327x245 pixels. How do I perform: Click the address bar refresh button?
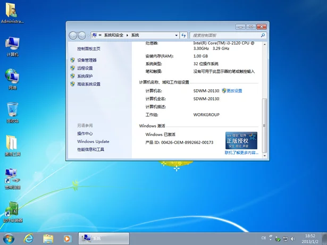[183, 36]
